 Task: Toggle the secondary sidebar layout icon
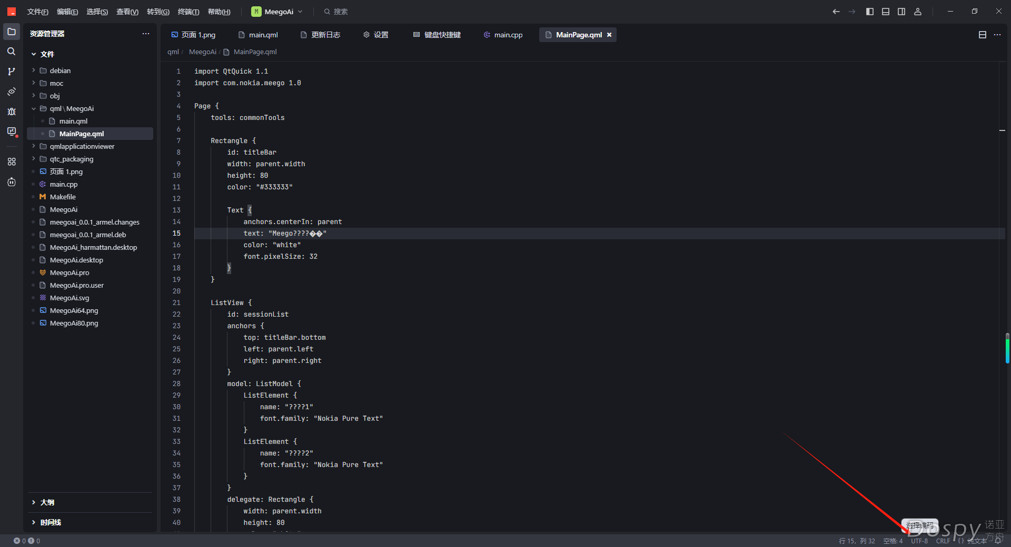(901, 12)
